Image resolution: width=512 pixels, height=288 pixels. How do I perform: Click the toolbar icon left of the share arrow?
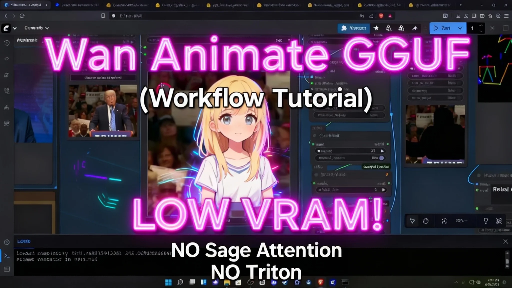click(401, 28)
